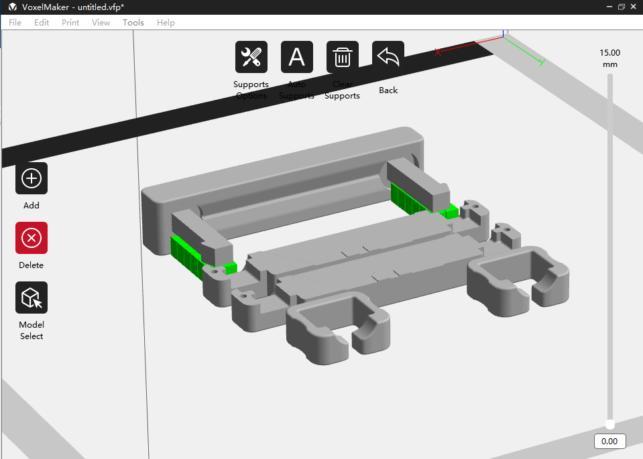Image resolution: width=643 pixels, height=459 pixels.
Task: Click the VoxelMaker app logo
Action: click(x=12, y=7)
